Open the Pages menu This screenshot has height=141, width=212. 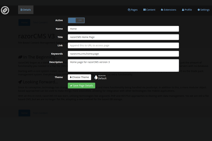click(132, 10)
